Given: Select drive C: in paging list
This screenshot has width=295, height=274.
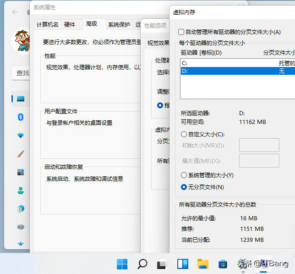Looking at the screenshot, I should coord(229,62).
